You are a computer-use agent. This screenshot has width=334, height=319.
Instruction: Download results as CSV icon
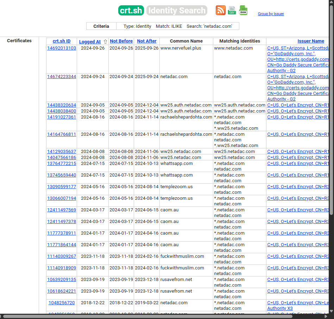[232, 10]
